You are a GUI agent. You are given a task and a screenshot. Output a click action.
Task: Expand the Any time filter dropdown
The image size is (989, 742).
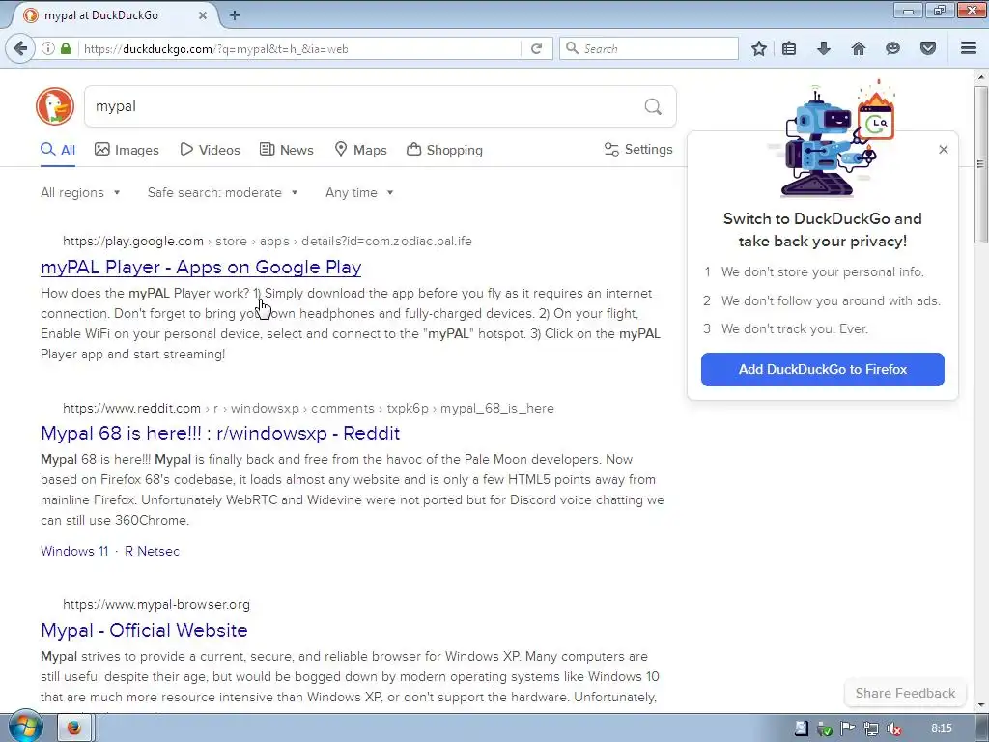(x=359, y=192)
